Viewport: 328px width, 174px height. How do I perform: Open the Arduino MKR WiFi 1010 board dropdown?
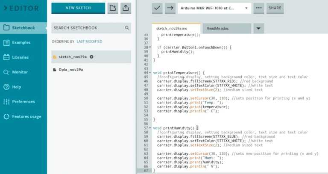(x=214, y=8)
